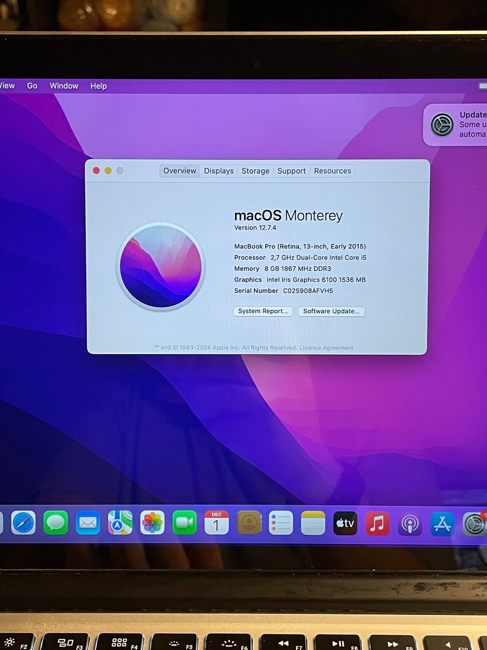Click the Software Update button
Viewport: 487px width, 650px height.
[x=331, y=311]
